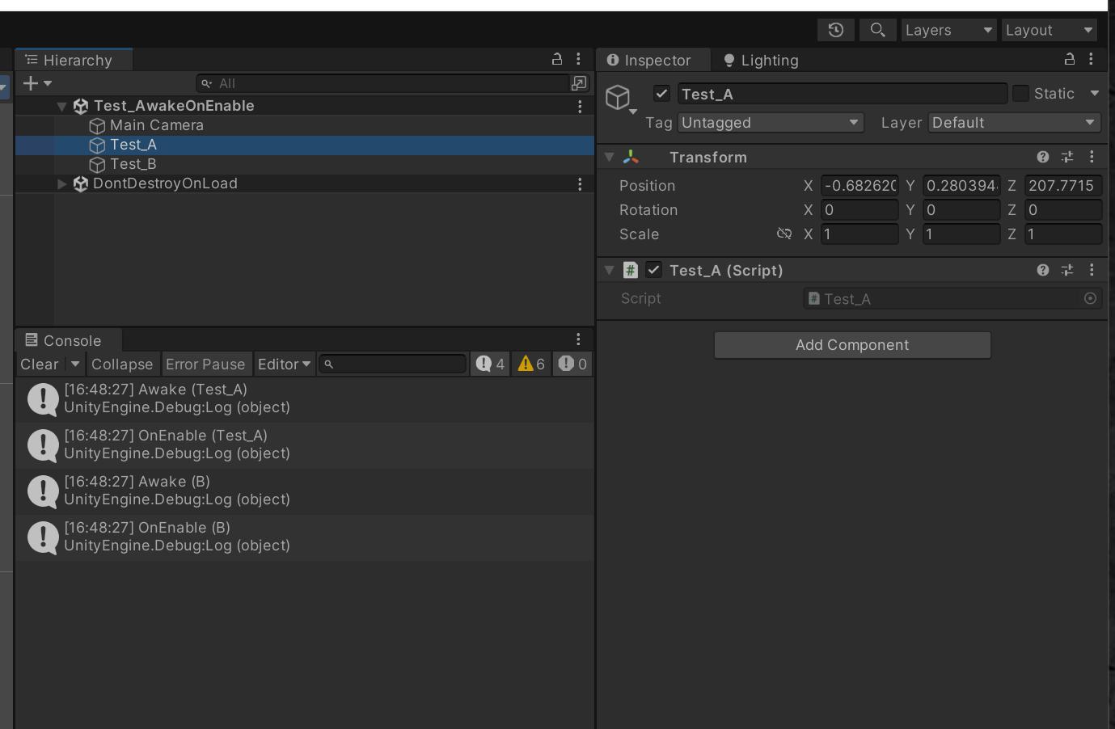The width and height of the screenshot is (1115, 729).
Task: Open the Test_A script presets icon
Action: [1067, 270]
